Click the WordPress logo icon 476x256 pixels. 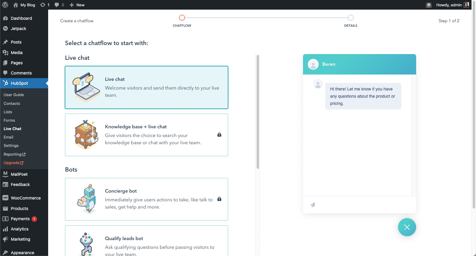click(x=5, y=5)
